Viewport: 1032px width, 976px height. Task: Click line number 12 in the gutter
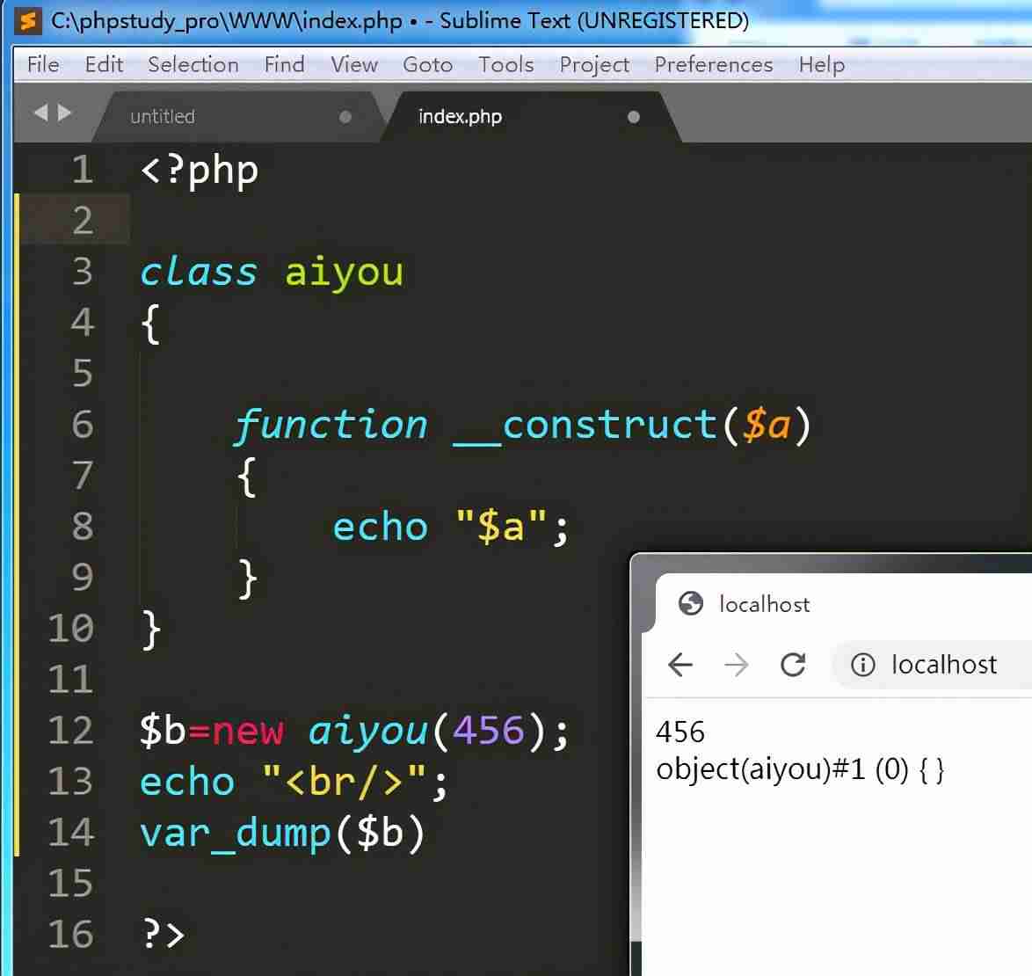(70, 731)
